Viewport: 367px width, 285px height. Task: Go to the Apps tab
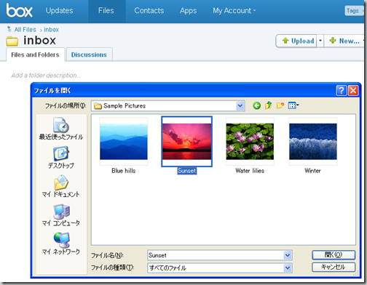click(188, 11)
